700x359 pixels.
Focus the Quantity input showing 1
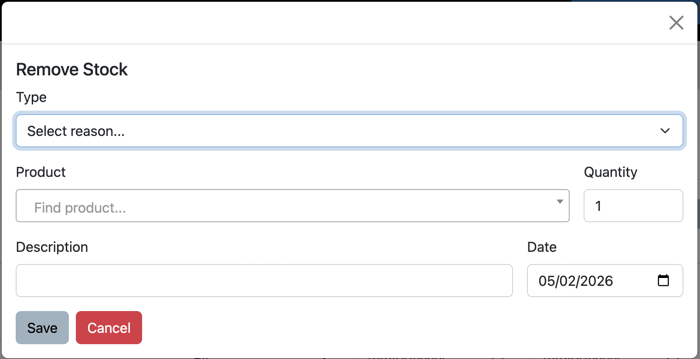tap(633, 206)
